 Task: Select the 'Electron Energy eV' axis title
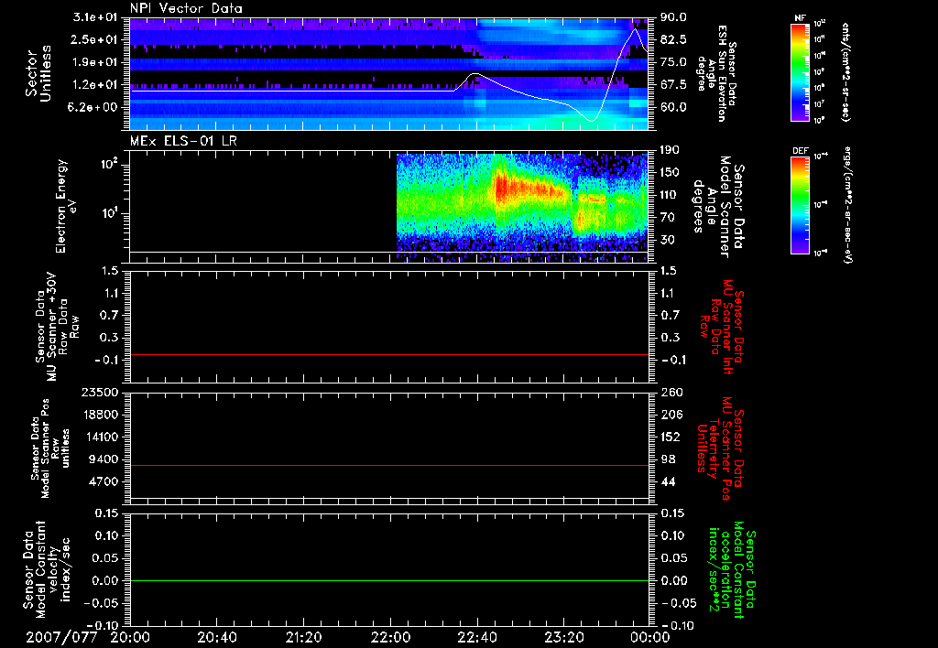[64, 206]
